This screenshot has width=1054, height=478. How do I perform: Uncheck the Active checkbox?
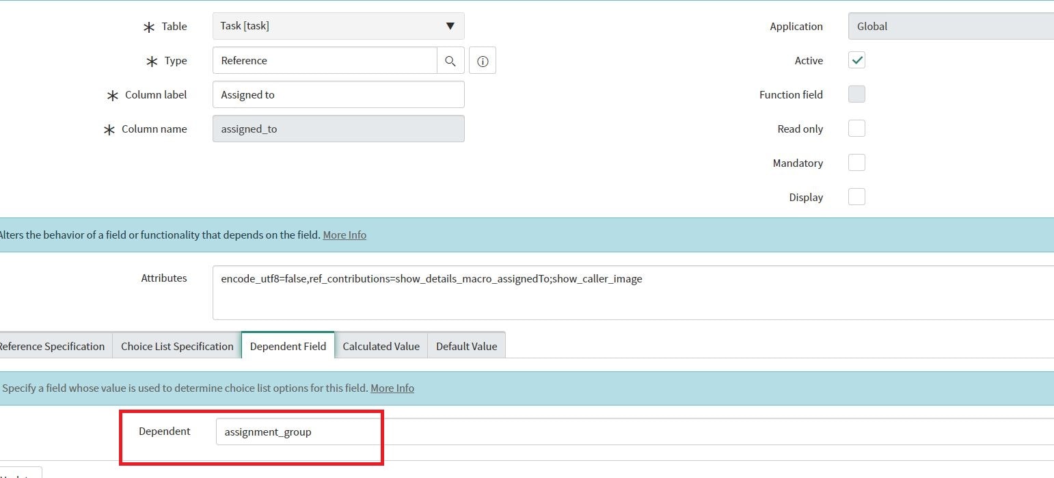pyautogui.click(x=856, y=60)
